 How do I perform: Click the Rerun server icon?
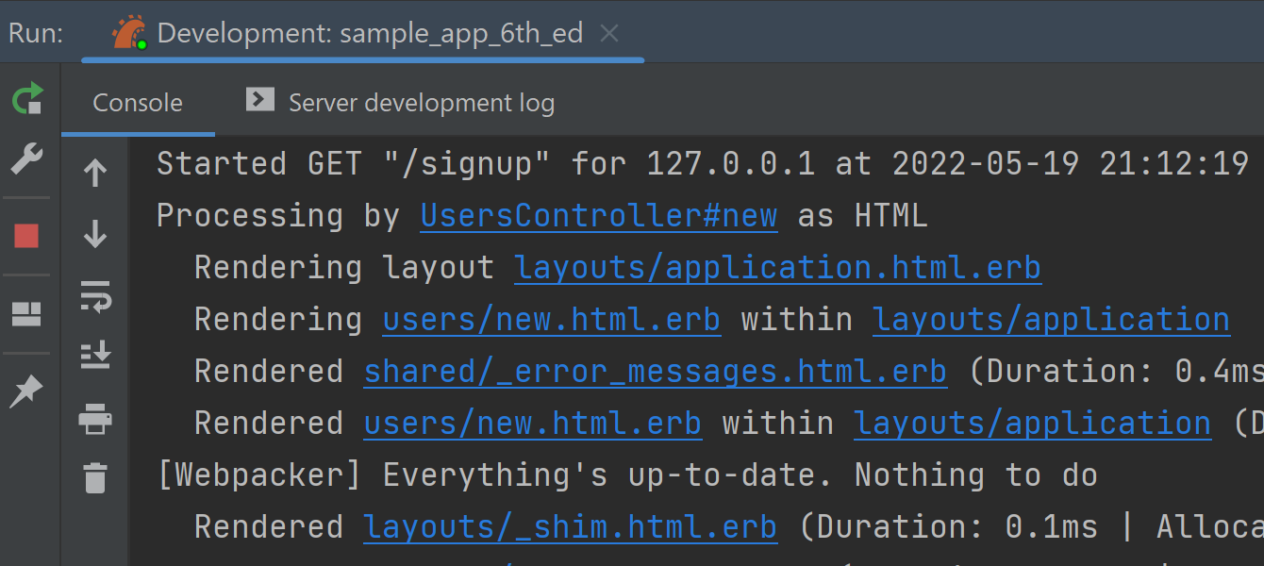point(27,99)
